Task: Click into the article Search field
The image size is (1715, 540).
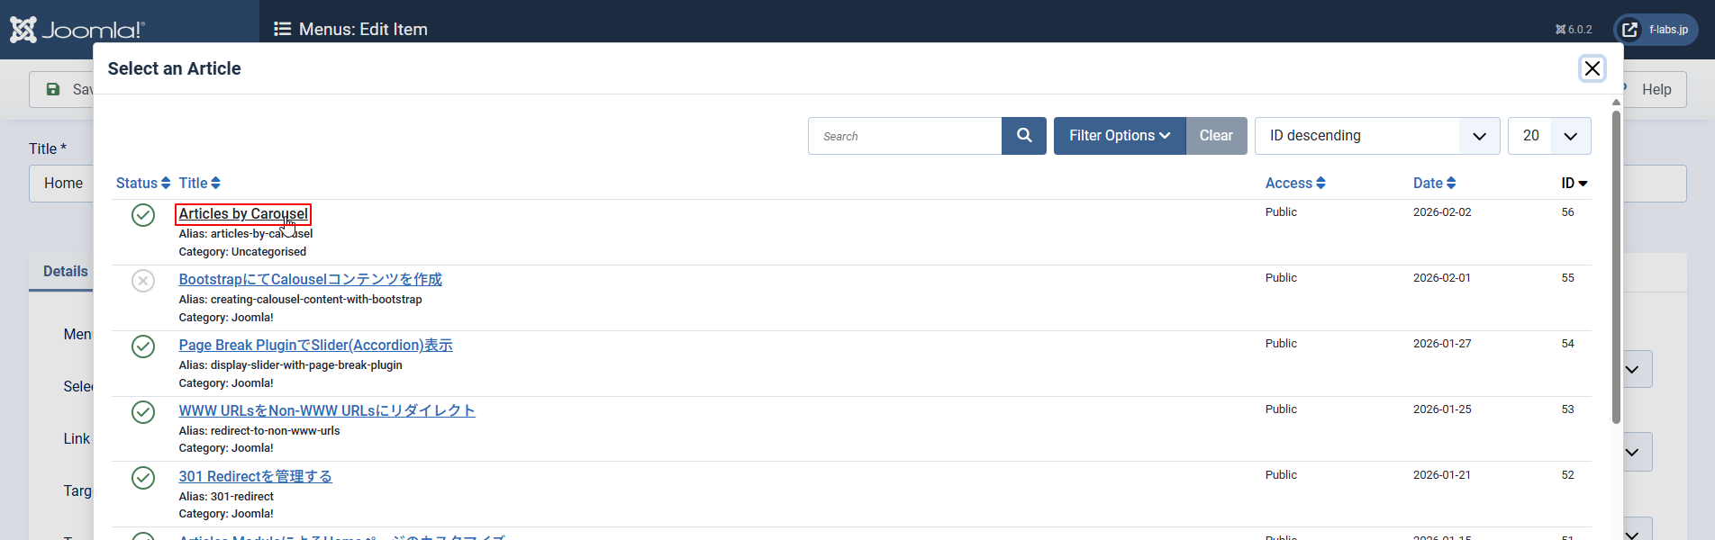Action: click(904, 136)
